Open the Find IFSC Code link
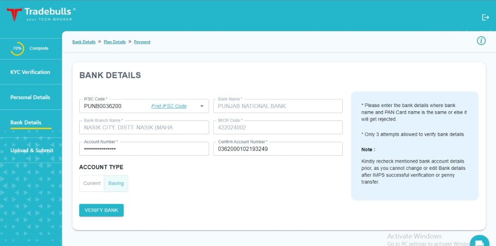The image size is (496, 246). tap(169, 107)
